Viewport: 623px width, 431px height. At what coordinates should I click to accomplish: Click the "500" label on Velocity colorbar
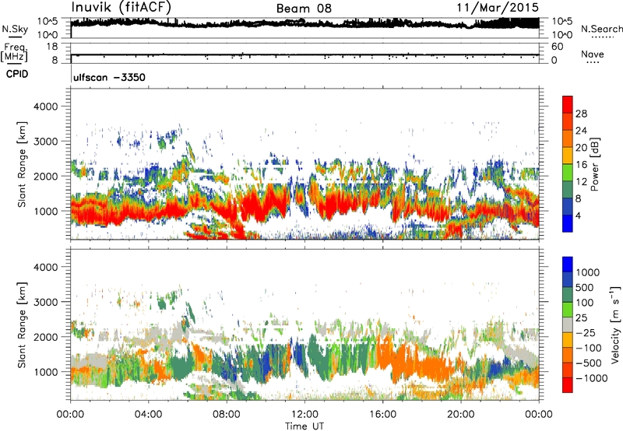[586, 287]
